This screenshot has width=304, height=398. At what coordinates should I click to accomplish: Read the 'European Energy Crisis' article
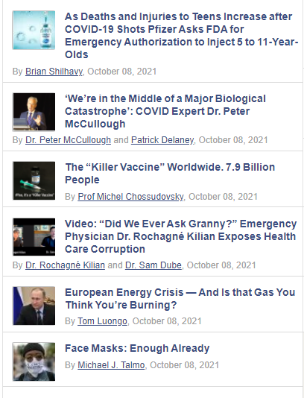(180, 298)
